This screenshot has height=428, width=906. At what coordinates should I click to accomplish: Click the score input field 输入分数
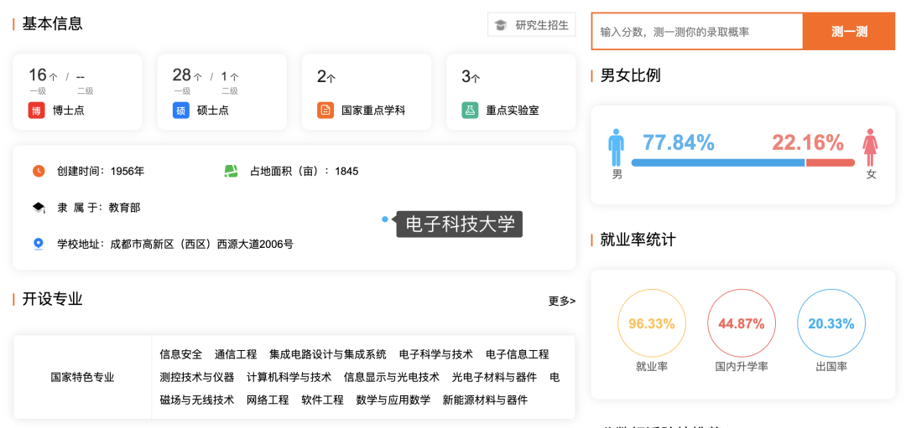coord(697,31)
